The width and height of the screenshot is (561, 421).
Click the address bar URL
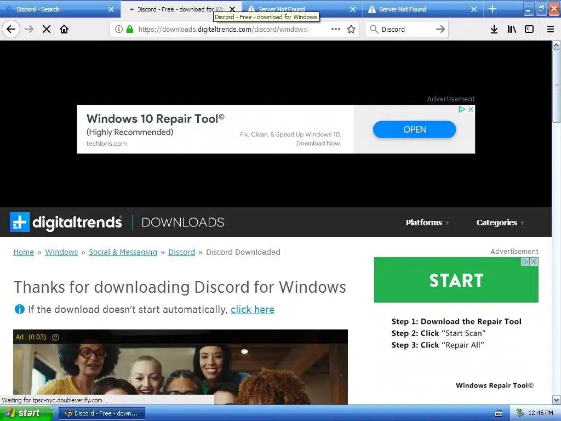click(225, 29)
